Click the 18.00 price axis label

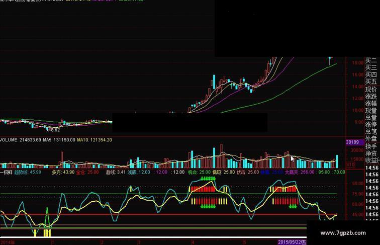coord(357,63)
